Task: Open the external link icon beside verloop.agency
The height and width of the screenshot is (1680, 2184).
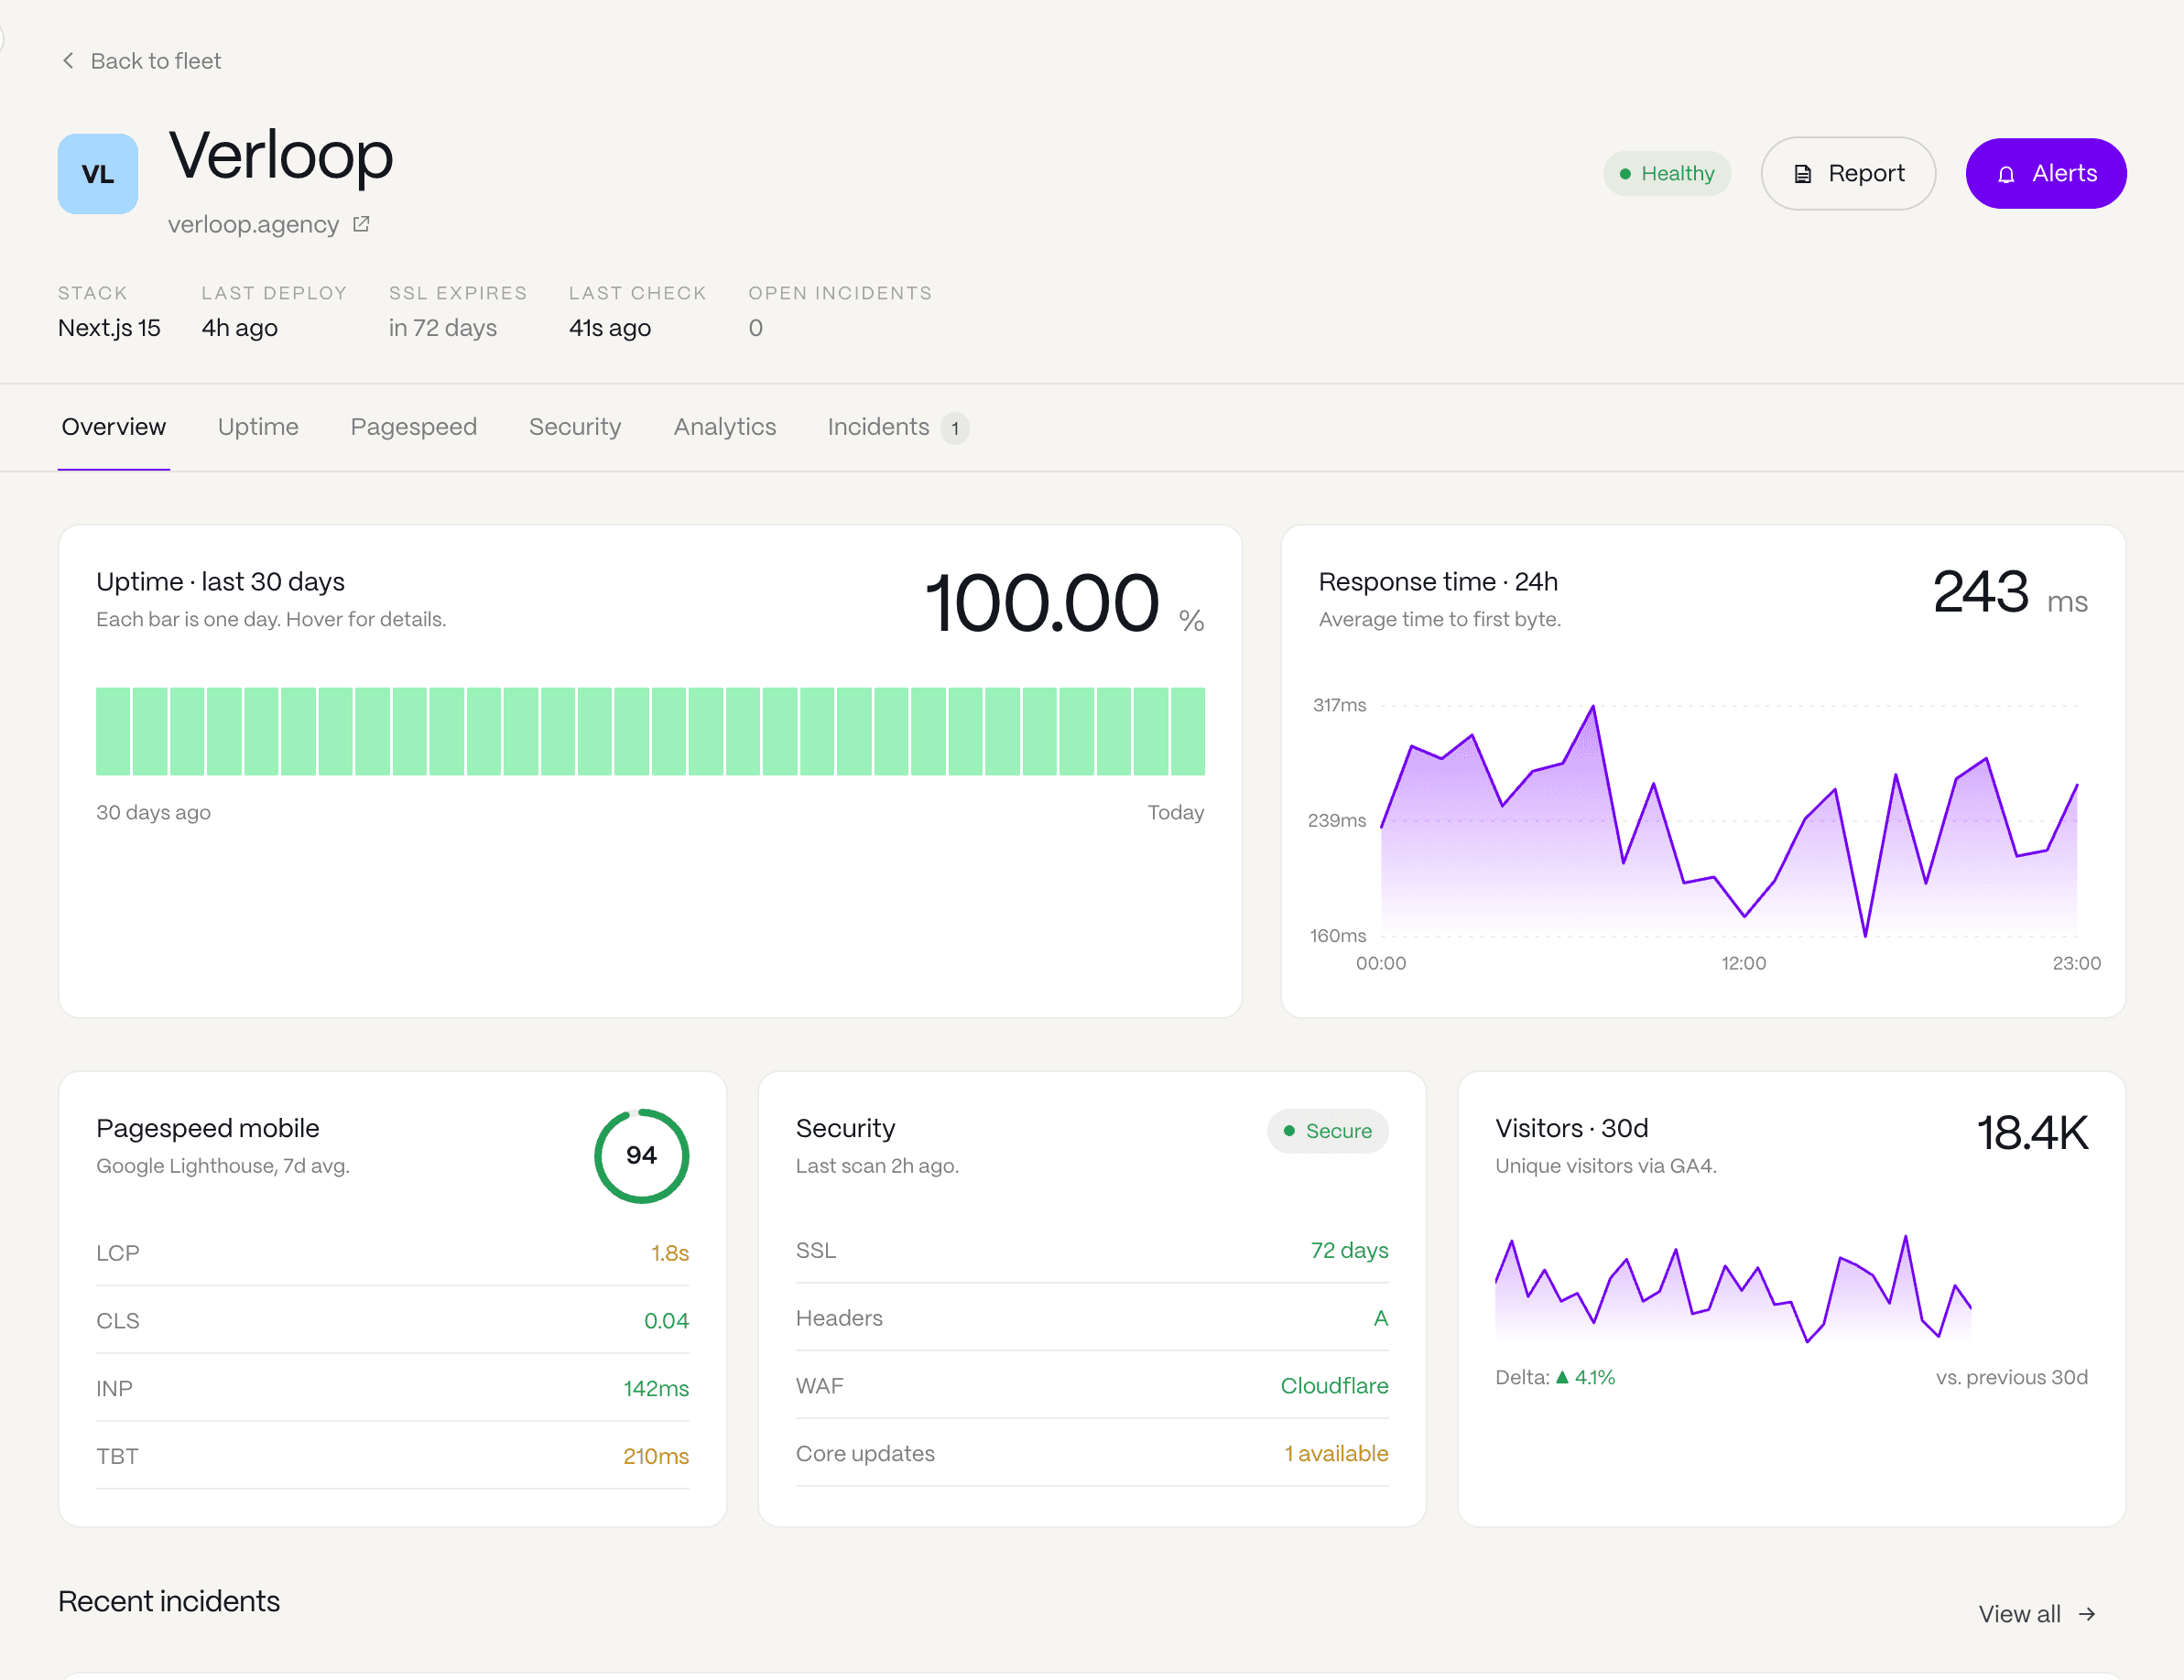Action: coord(361,224)
